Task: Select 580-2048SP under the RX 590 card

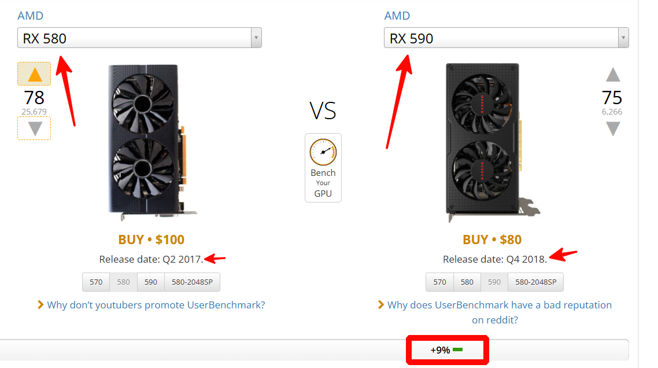Action: (x=535, y=282)
